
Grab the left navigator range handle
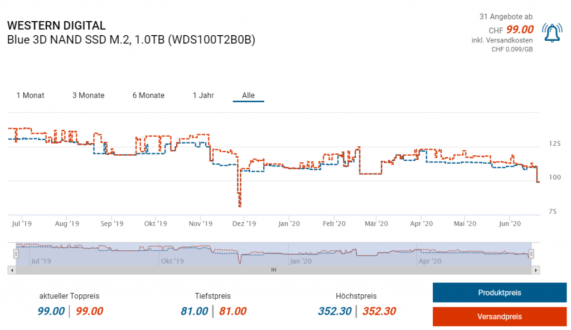coord(16,254)
